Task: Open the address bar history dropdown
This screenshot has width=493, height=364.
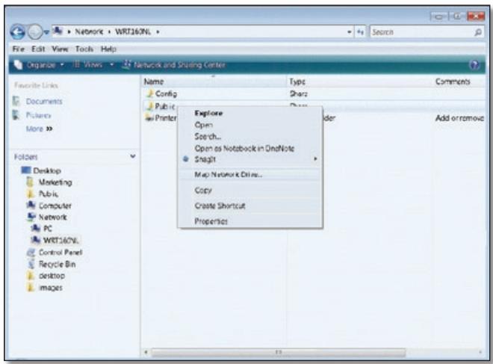Action: (x=349, y=32)
